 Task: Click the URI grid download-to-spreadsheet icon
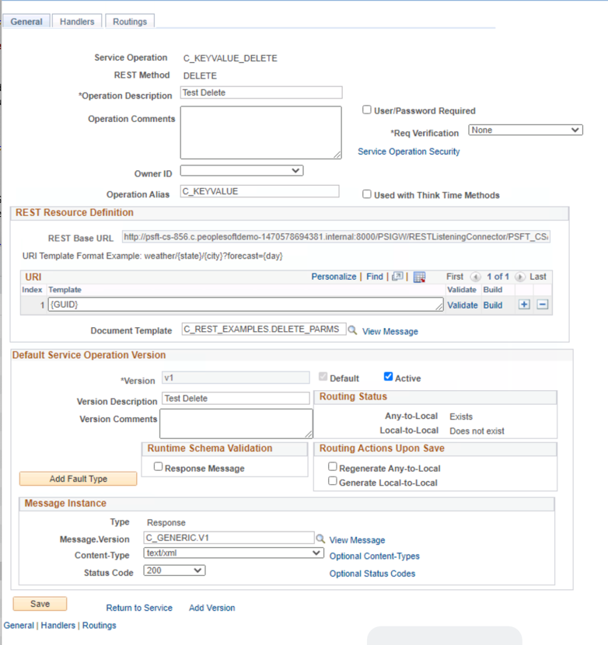click(419, 277)
